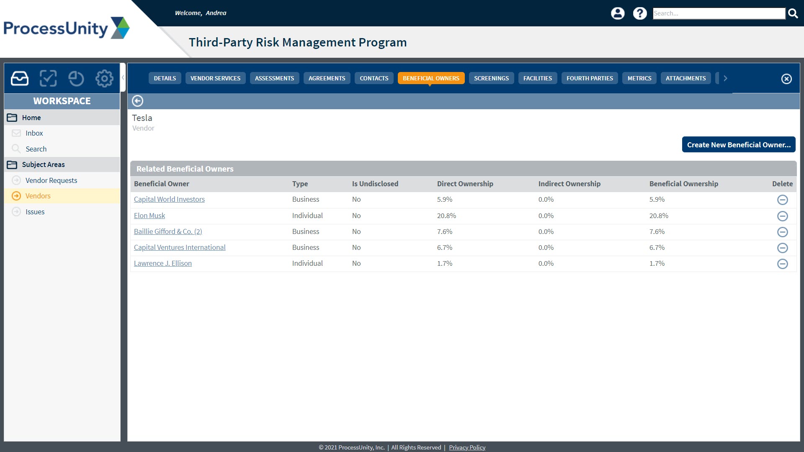Switch to the Vendor Services tab

click(x=215, y=78)
